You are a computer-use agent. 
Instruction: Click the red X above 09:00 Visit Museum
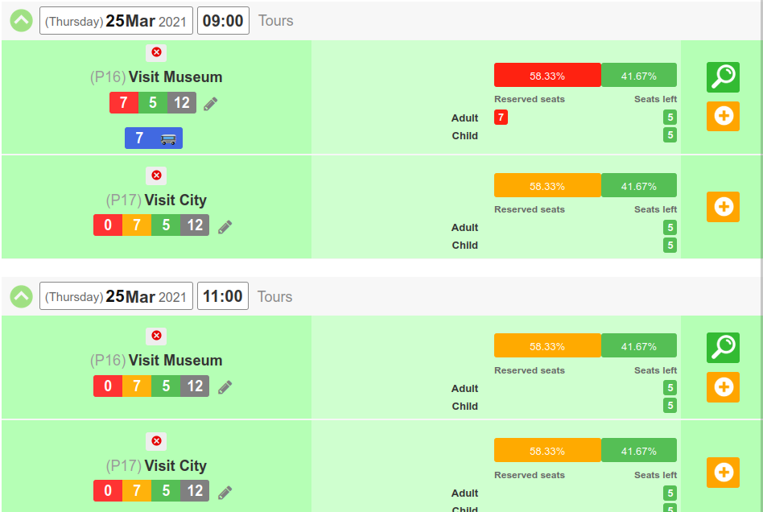[x=156, y=52]
